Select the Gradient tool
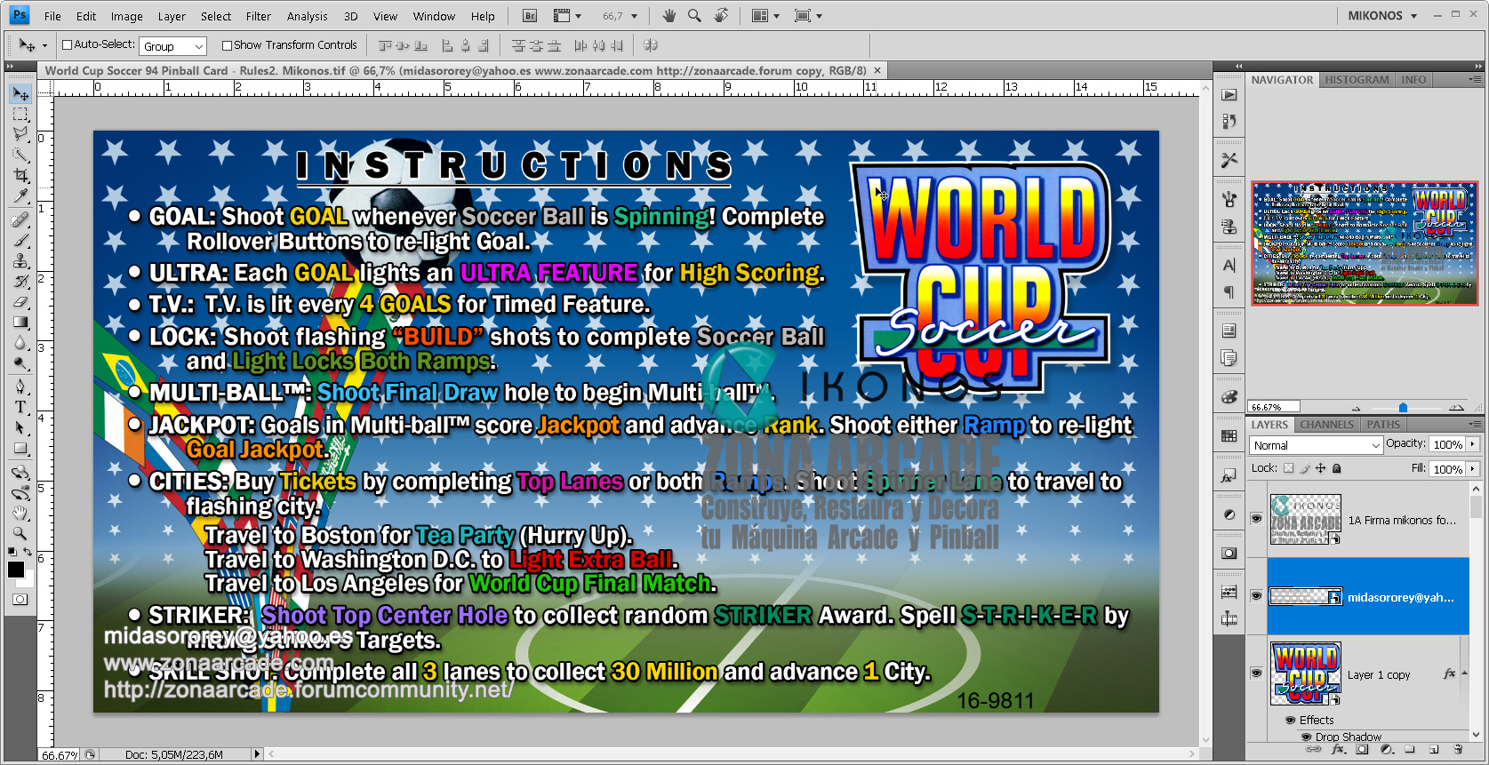This screenshot has height=765, width=1489. [20, 323]
